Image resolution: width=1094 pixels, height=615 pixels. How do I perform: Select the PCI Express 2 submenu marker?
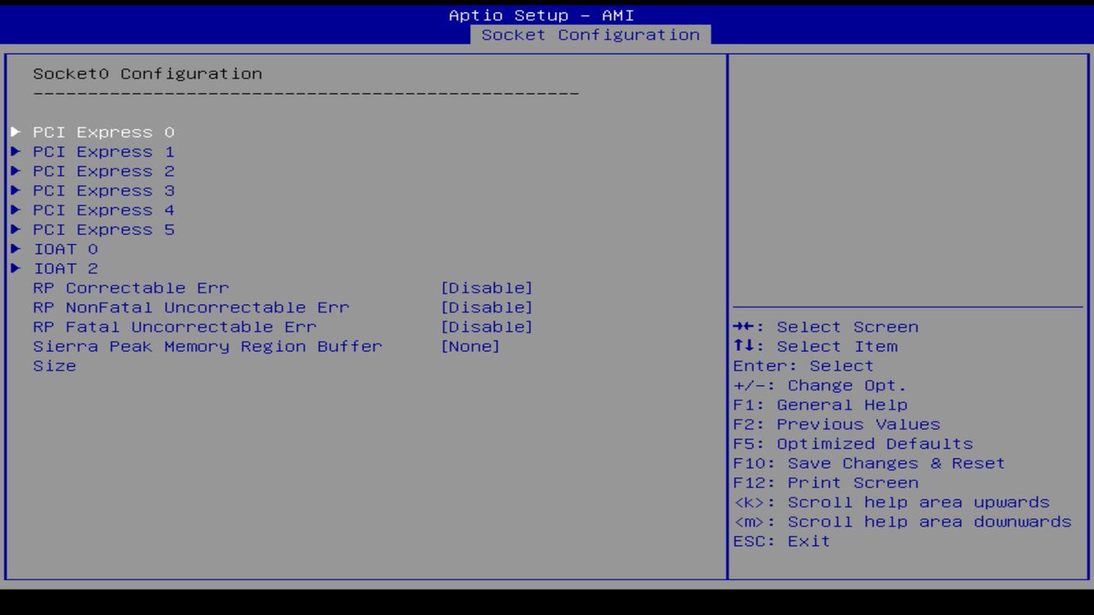coord(15,171)
